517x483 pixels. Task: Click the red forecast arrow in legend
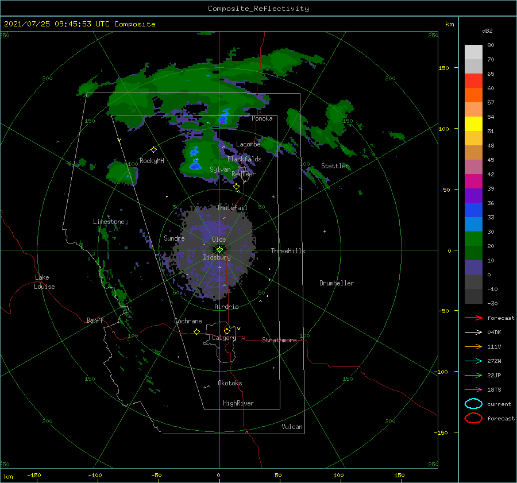pyautogui.click(x=473, y=318)
